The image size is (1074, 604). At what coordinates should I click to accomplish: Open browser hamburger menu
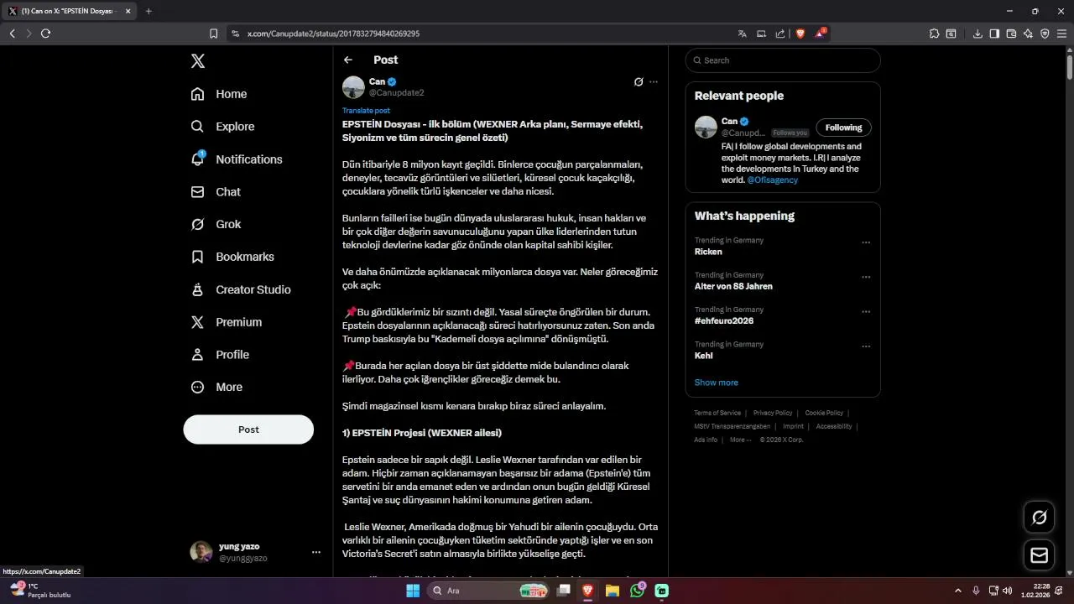(x=1061, y=34)
